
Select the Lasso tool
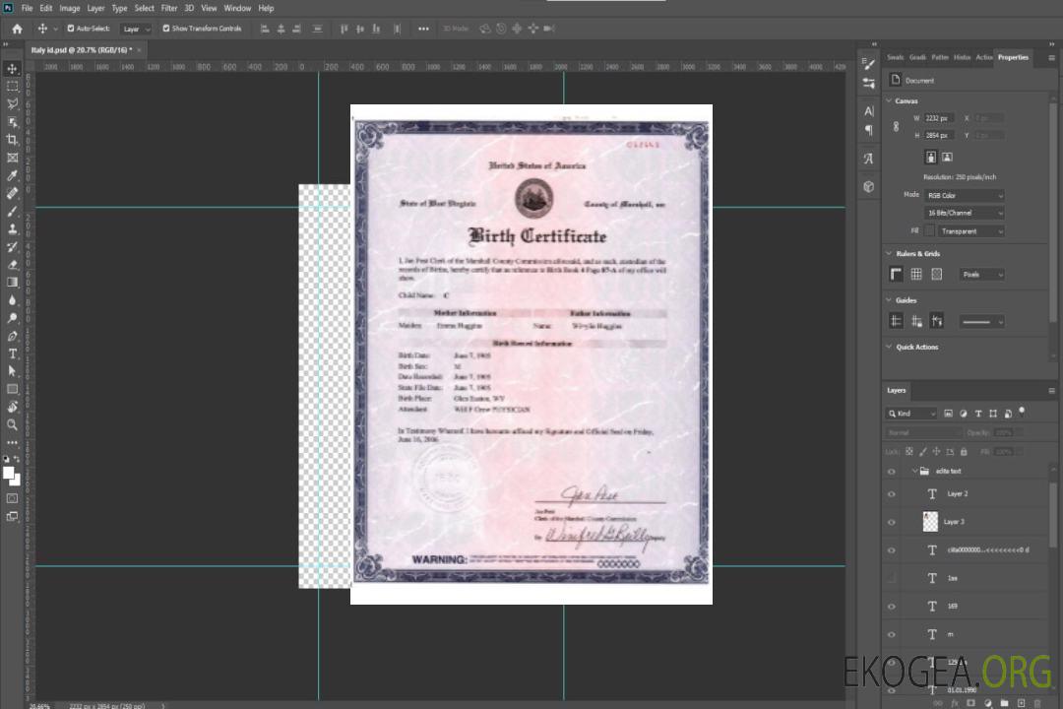click(12, 103)
